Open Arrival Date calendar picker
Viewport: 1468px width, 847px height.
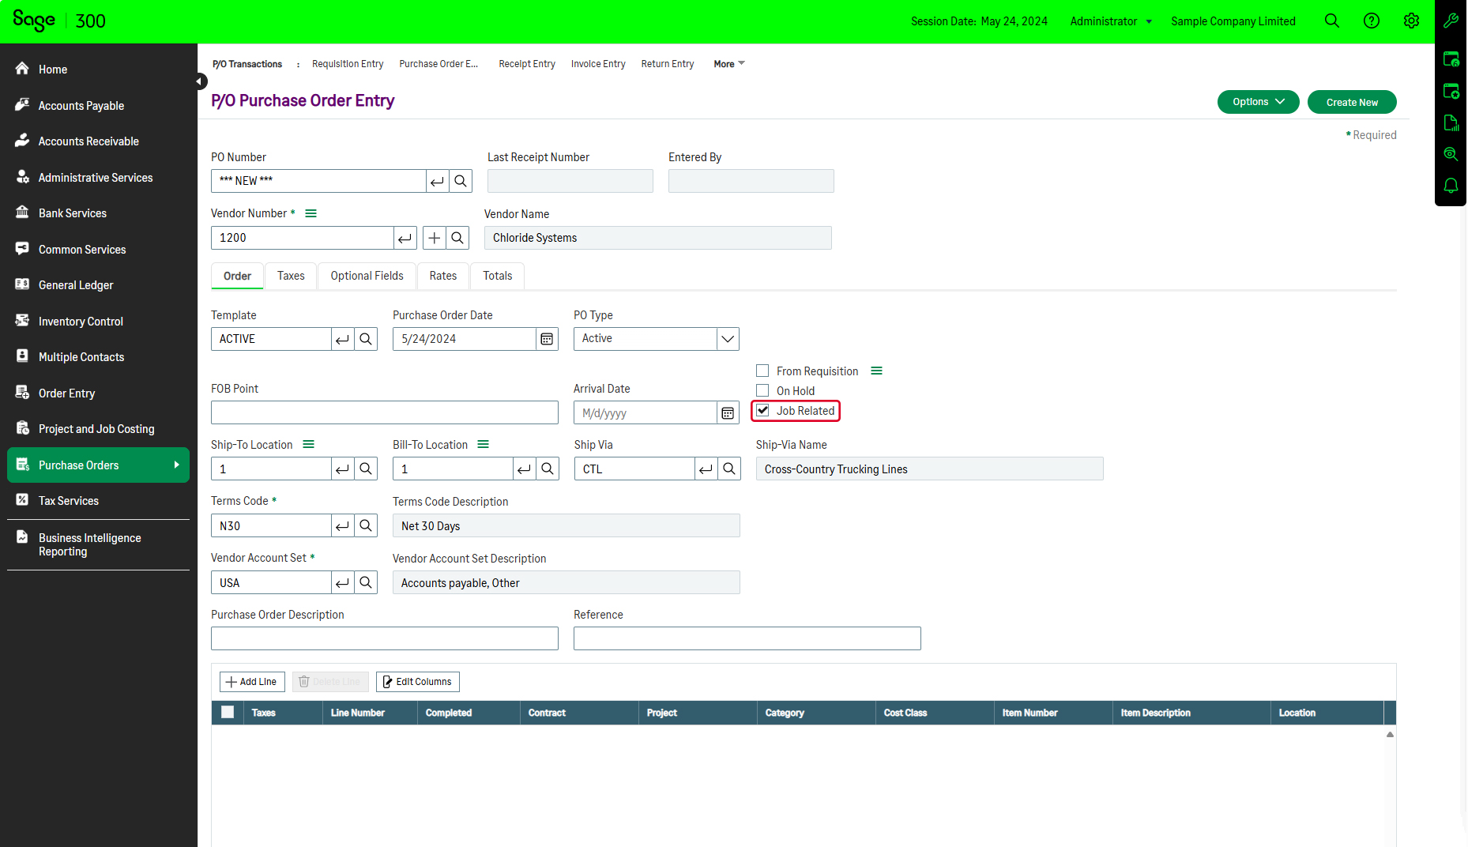click(x=728, y=413)
